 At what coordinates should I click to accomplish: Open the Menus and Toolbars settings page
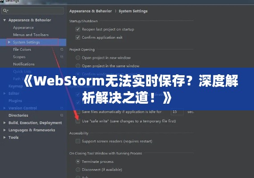[31, 35]
